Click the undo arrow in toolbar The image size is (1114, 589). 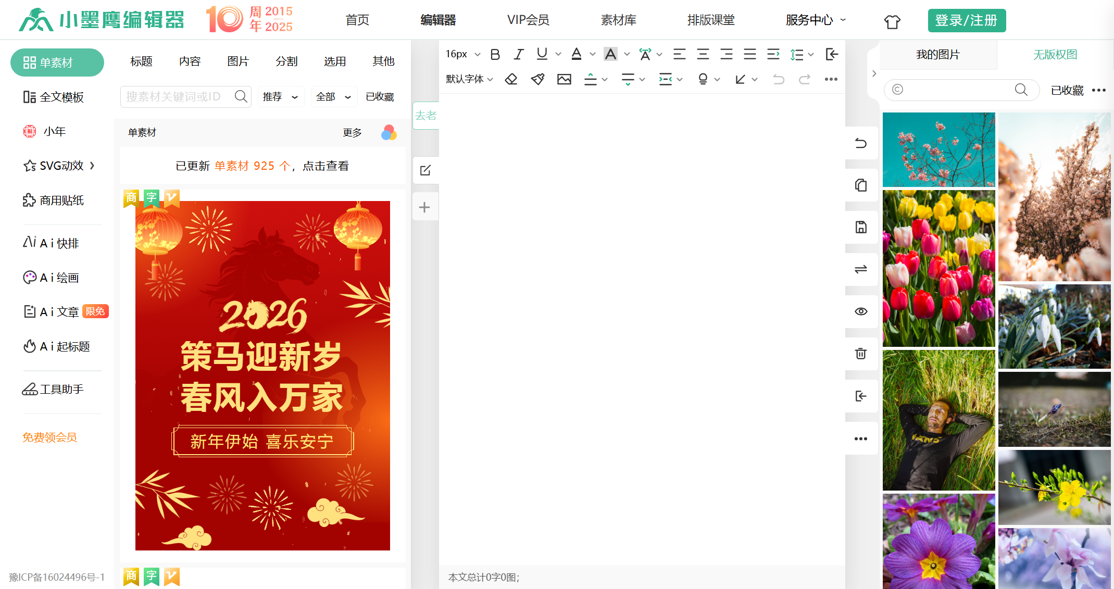tap(779, 79)
